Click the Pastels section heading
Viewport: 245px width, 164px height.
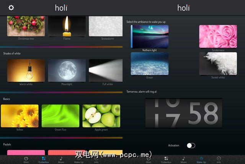point(7,144)
